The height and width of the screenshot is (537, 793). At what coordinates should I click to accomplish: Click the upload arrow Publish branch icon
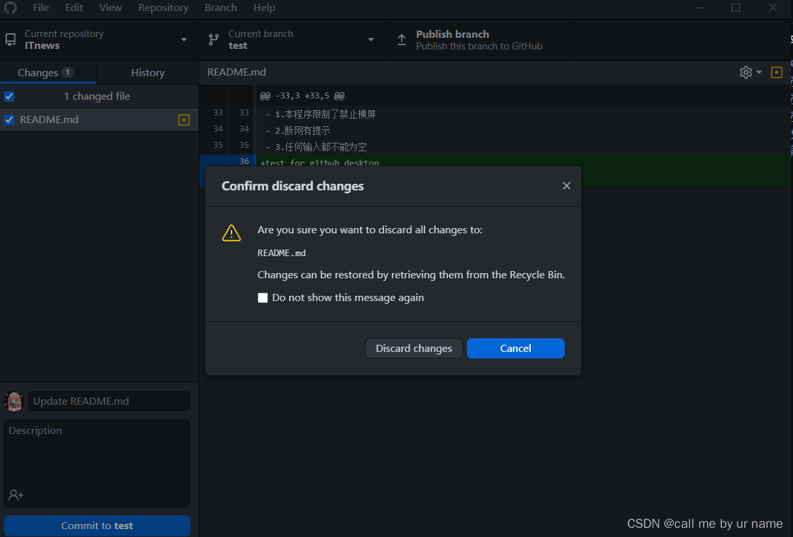tap(402, 40)
